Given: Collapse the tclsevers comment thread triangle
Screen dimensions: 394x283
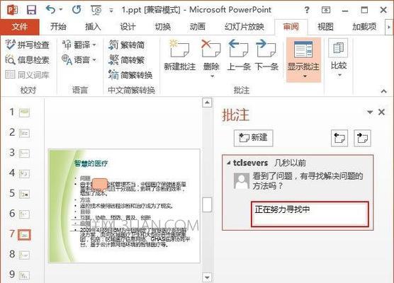Looking at the screenshot, I should click(x=228, y=163).
